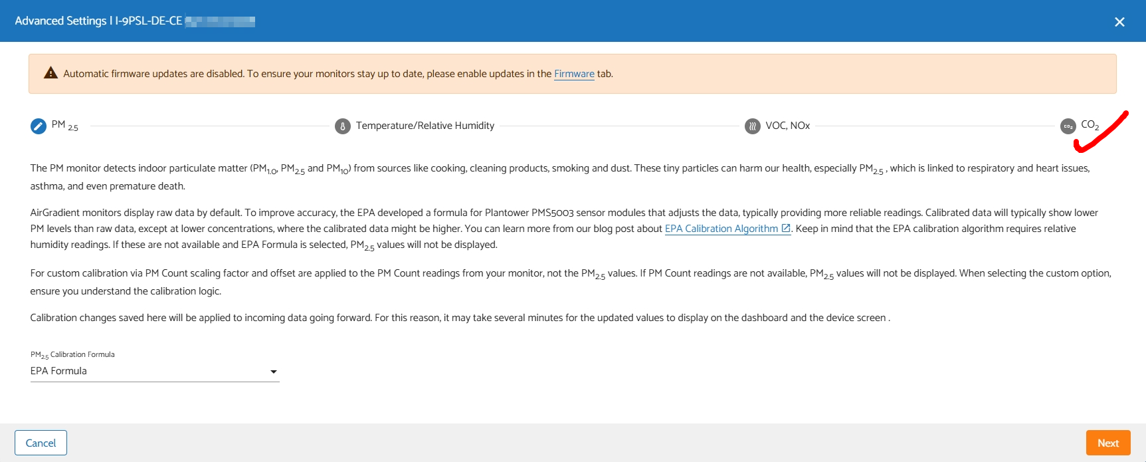
Task: Click the PM2.5 Calibration Formula field label
Action: coord(72,354)
